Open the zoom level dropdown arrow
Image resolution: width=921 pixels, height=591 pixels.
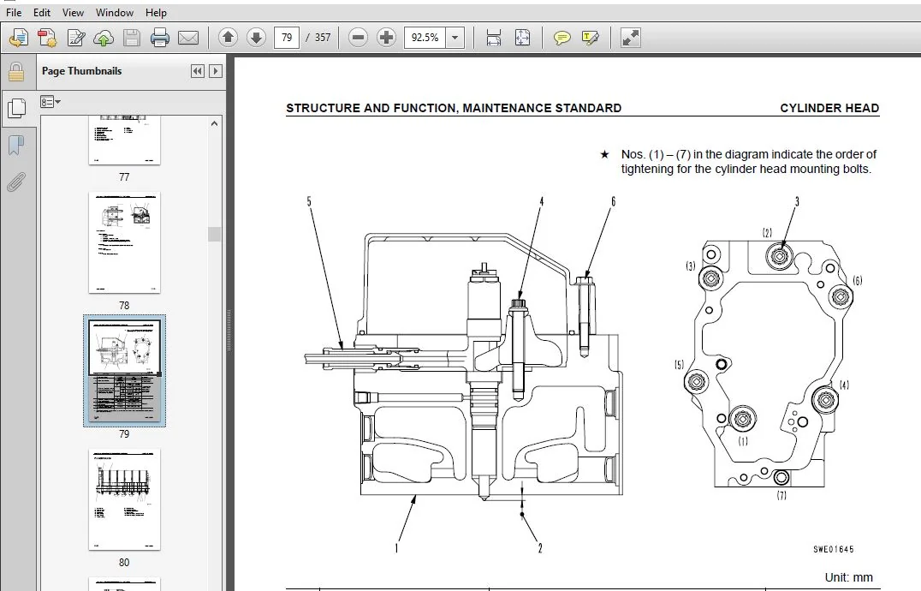coord(455,38)
